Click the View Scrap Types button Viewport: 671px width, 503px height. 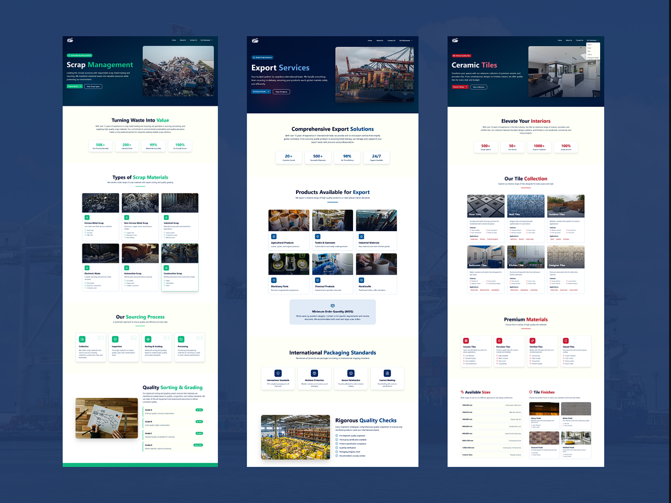(x=93, y=86)
